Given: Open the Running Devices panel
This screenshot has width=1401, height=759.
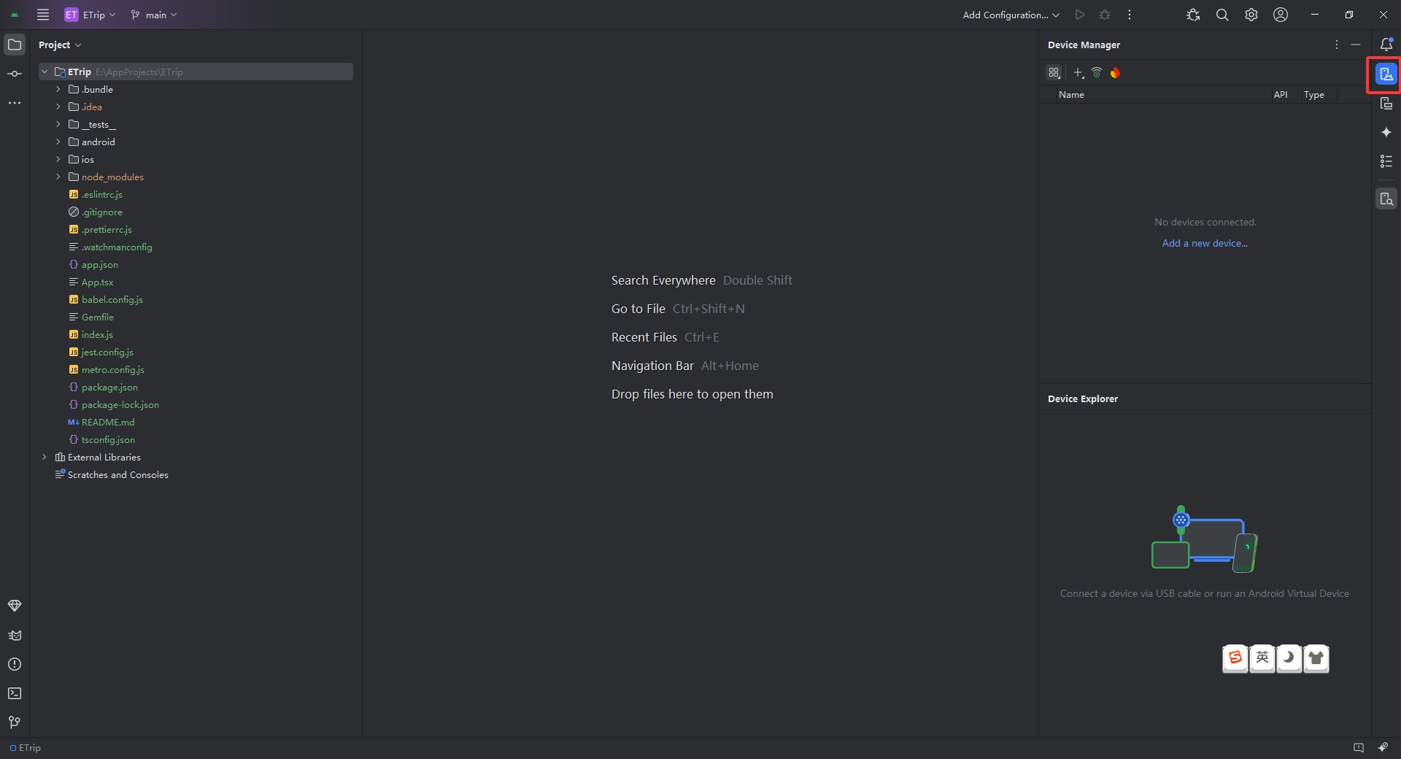Looking at the screenshot, I should [x=1386, y=104].
